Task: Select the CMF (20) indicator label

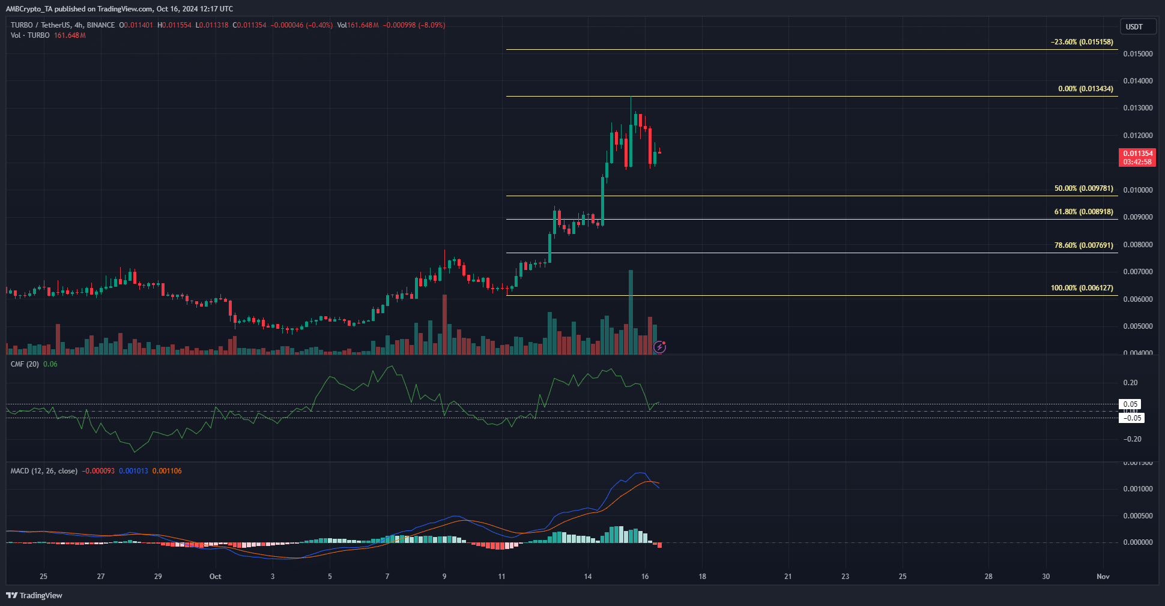Action: (25, 364)
